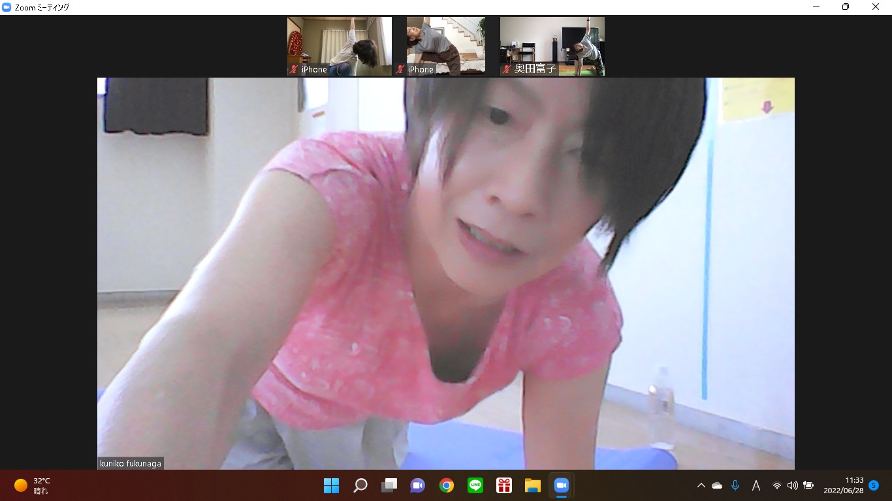Open File Explorer from the taskbar
Image resolution: width=892 pixels, height=501 pixels.
(x=533, y=485)
